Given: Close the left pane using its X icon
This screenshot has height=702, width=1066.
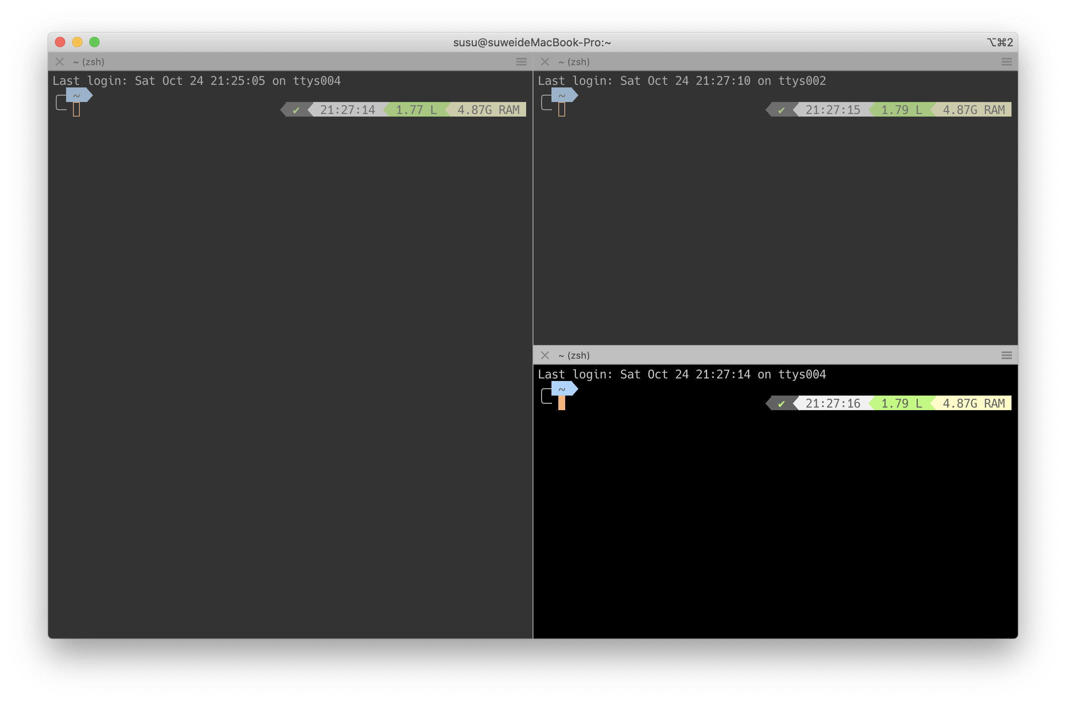Looking at the screenshot, I should (60, 62).
